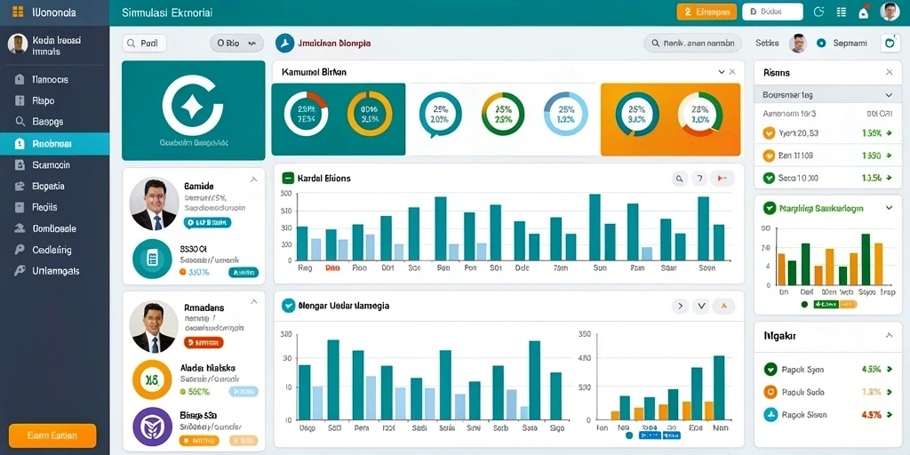Screen dimensions: 910x455
Task: Click the purple shield icon next to Biraga
Action: coord(152,426)
